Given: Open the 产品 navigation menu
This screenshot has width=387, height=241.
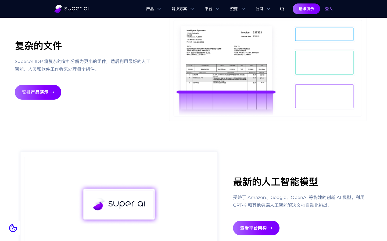Looking at the screenshot, I should 150,9.
